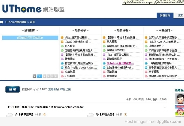Image resolution: width=184 pixels, height=126 pixels.
Task: Select slideshow page 2 button
Action: click(39, 76)
